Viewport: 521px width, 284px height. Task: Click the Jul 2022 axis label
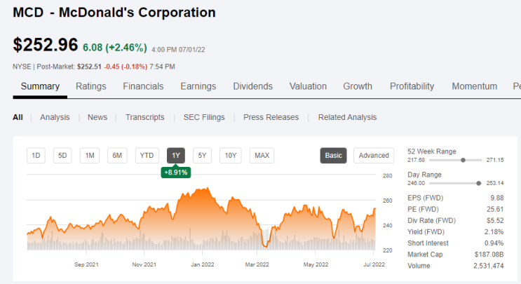point(374,265)
